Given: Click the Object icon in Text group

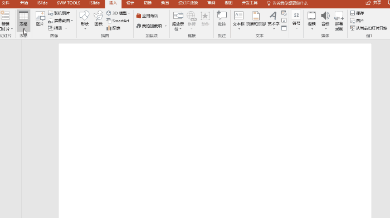Looking at the screenshot, I should 284,28.
